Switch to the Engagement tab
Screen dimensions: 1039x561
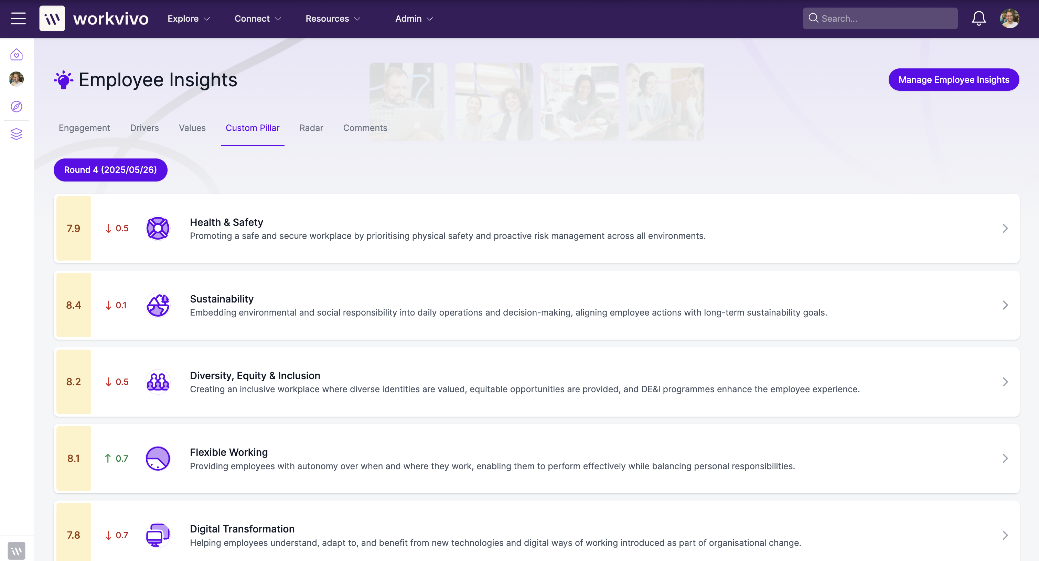[84, 128]
